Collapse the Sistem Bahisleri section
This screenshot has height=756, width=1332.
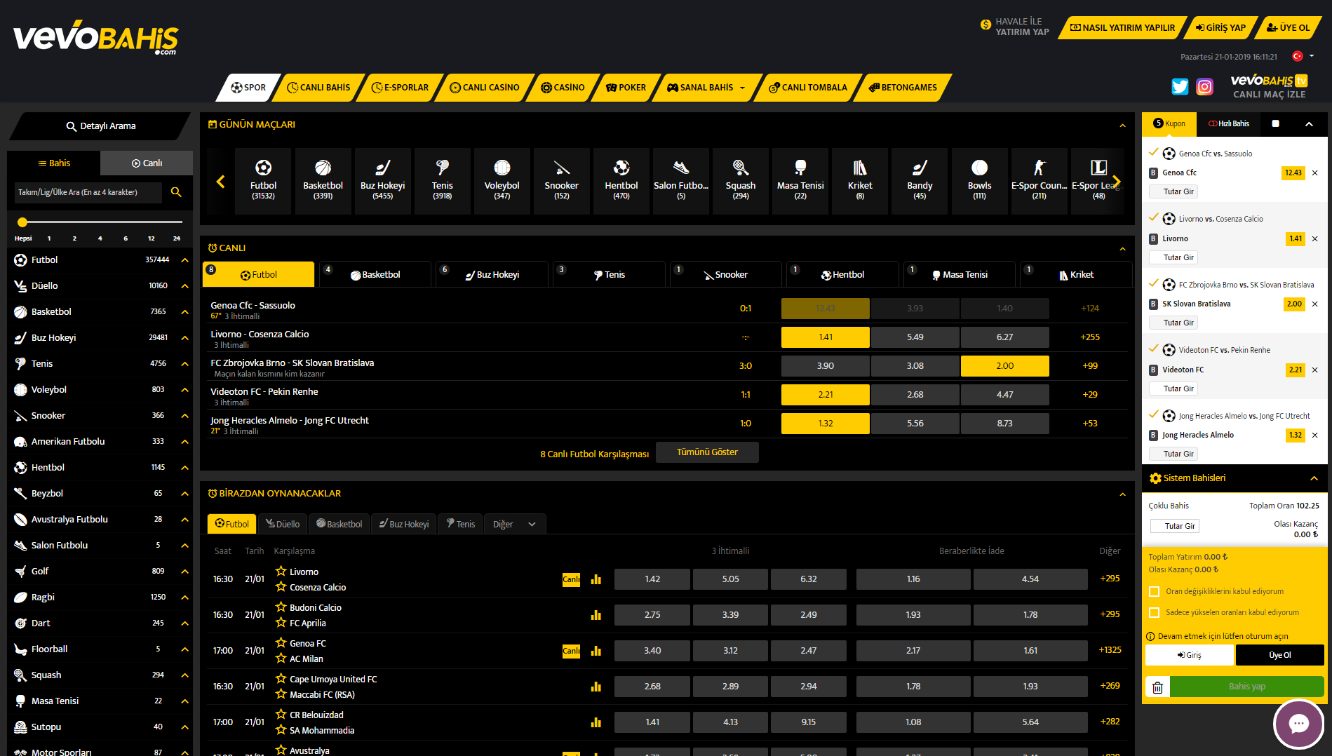click(1314, 478)
